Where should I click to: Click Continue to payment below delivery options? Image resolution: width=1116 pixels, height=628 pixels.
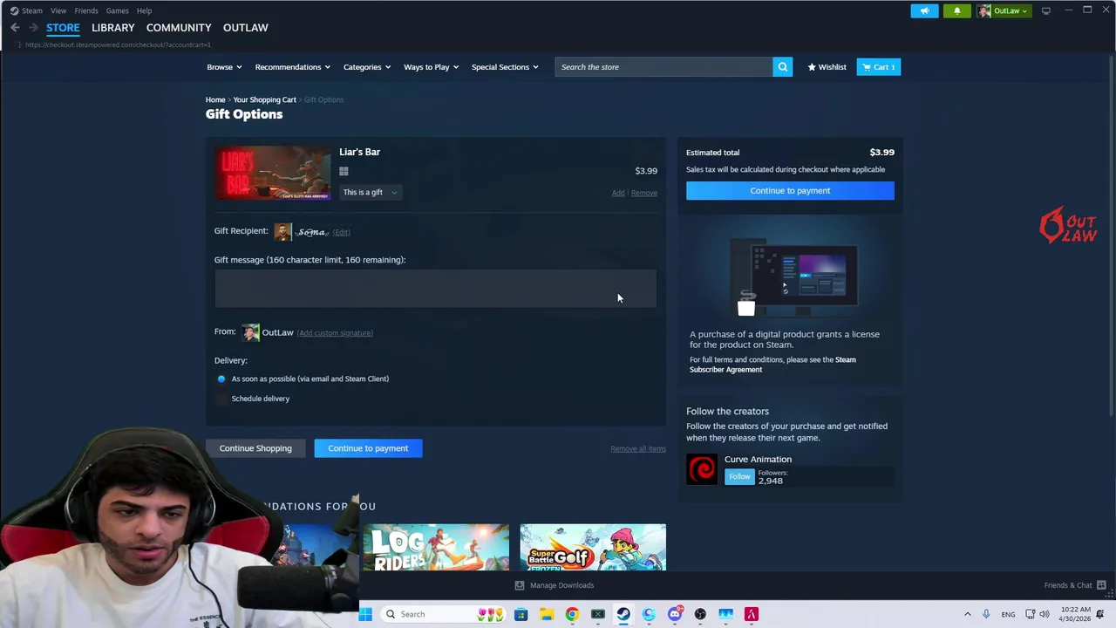click(368, 448)
